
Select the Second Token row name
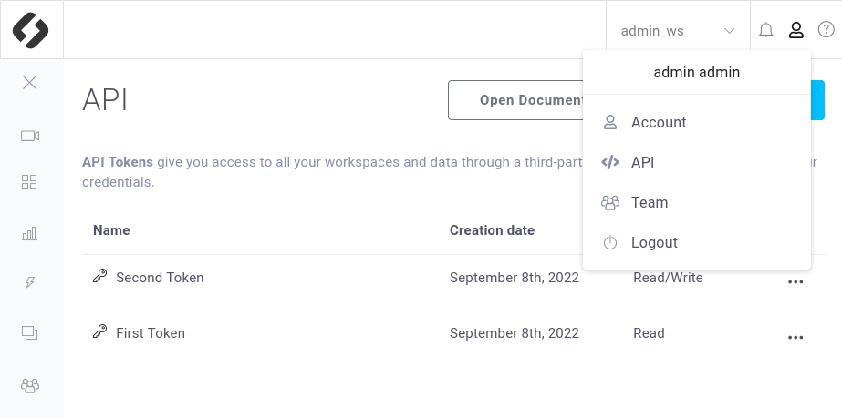tap(160, 278)
